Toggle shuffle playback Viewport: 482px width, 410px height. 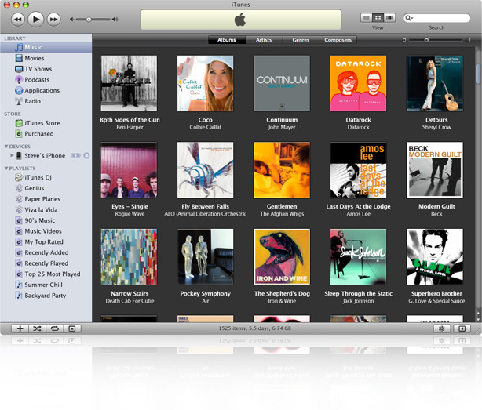click(37, 328)
